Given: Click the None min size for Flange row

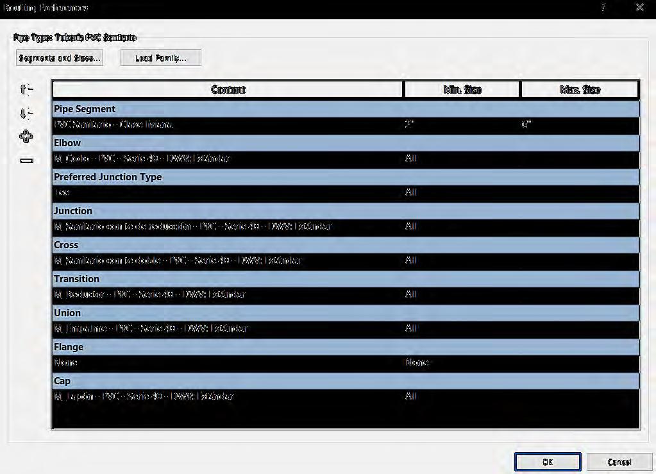Looking at the screenshot, I should point(462,363).
